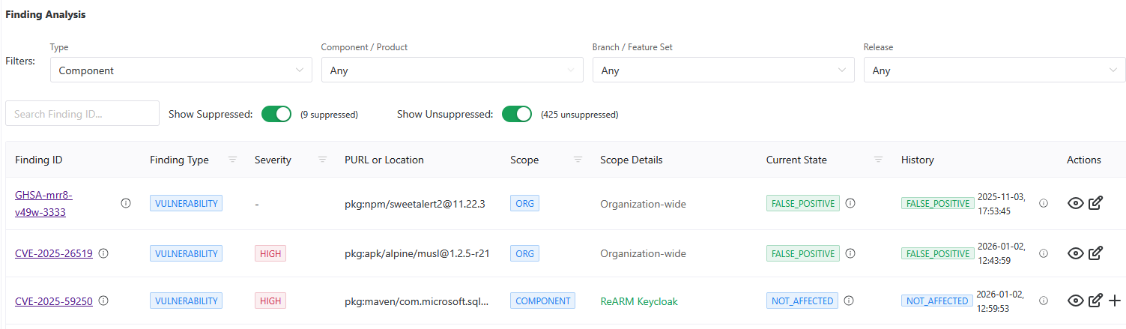Click the Scope column filter icon
This screenshot has width=1126, height=329.
coord(578,160)
